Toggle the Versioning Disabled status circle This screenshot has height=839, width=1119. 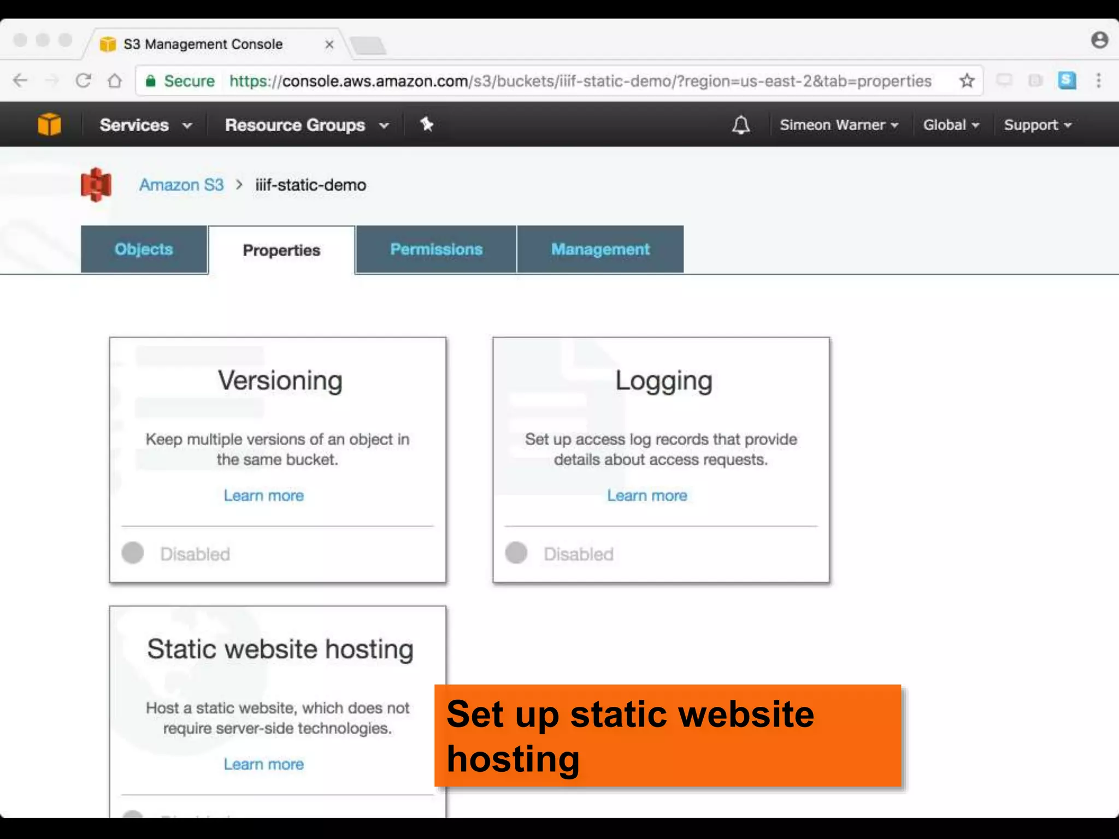(x=133, y=553)
